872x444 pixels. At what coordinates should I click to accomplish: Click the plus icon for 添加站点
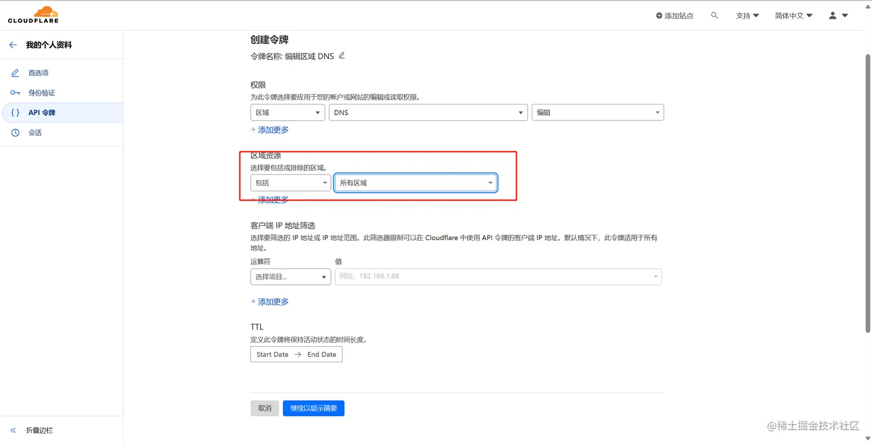(x=659, y=16)
